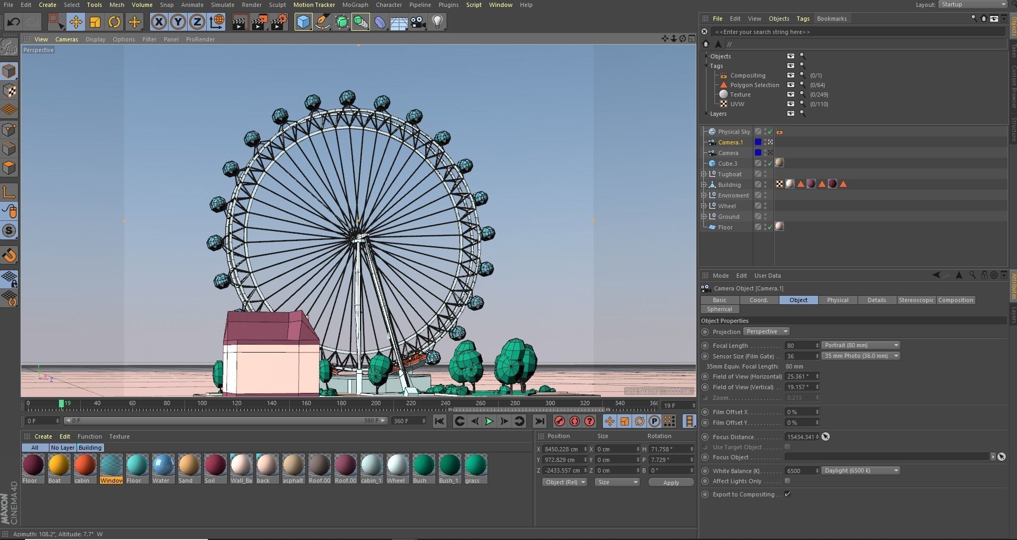Select the Rotate tool
The image size is (1017, 540).
click(114, 22)
